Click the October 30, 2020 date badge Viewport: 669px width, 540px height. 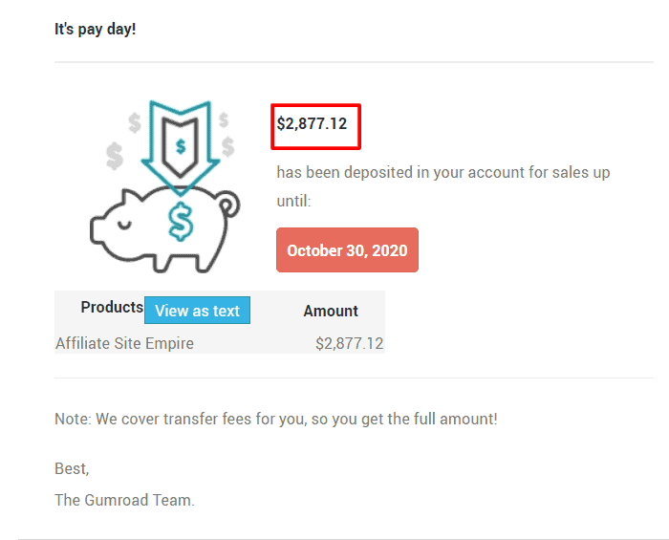[x=347, y=250]
